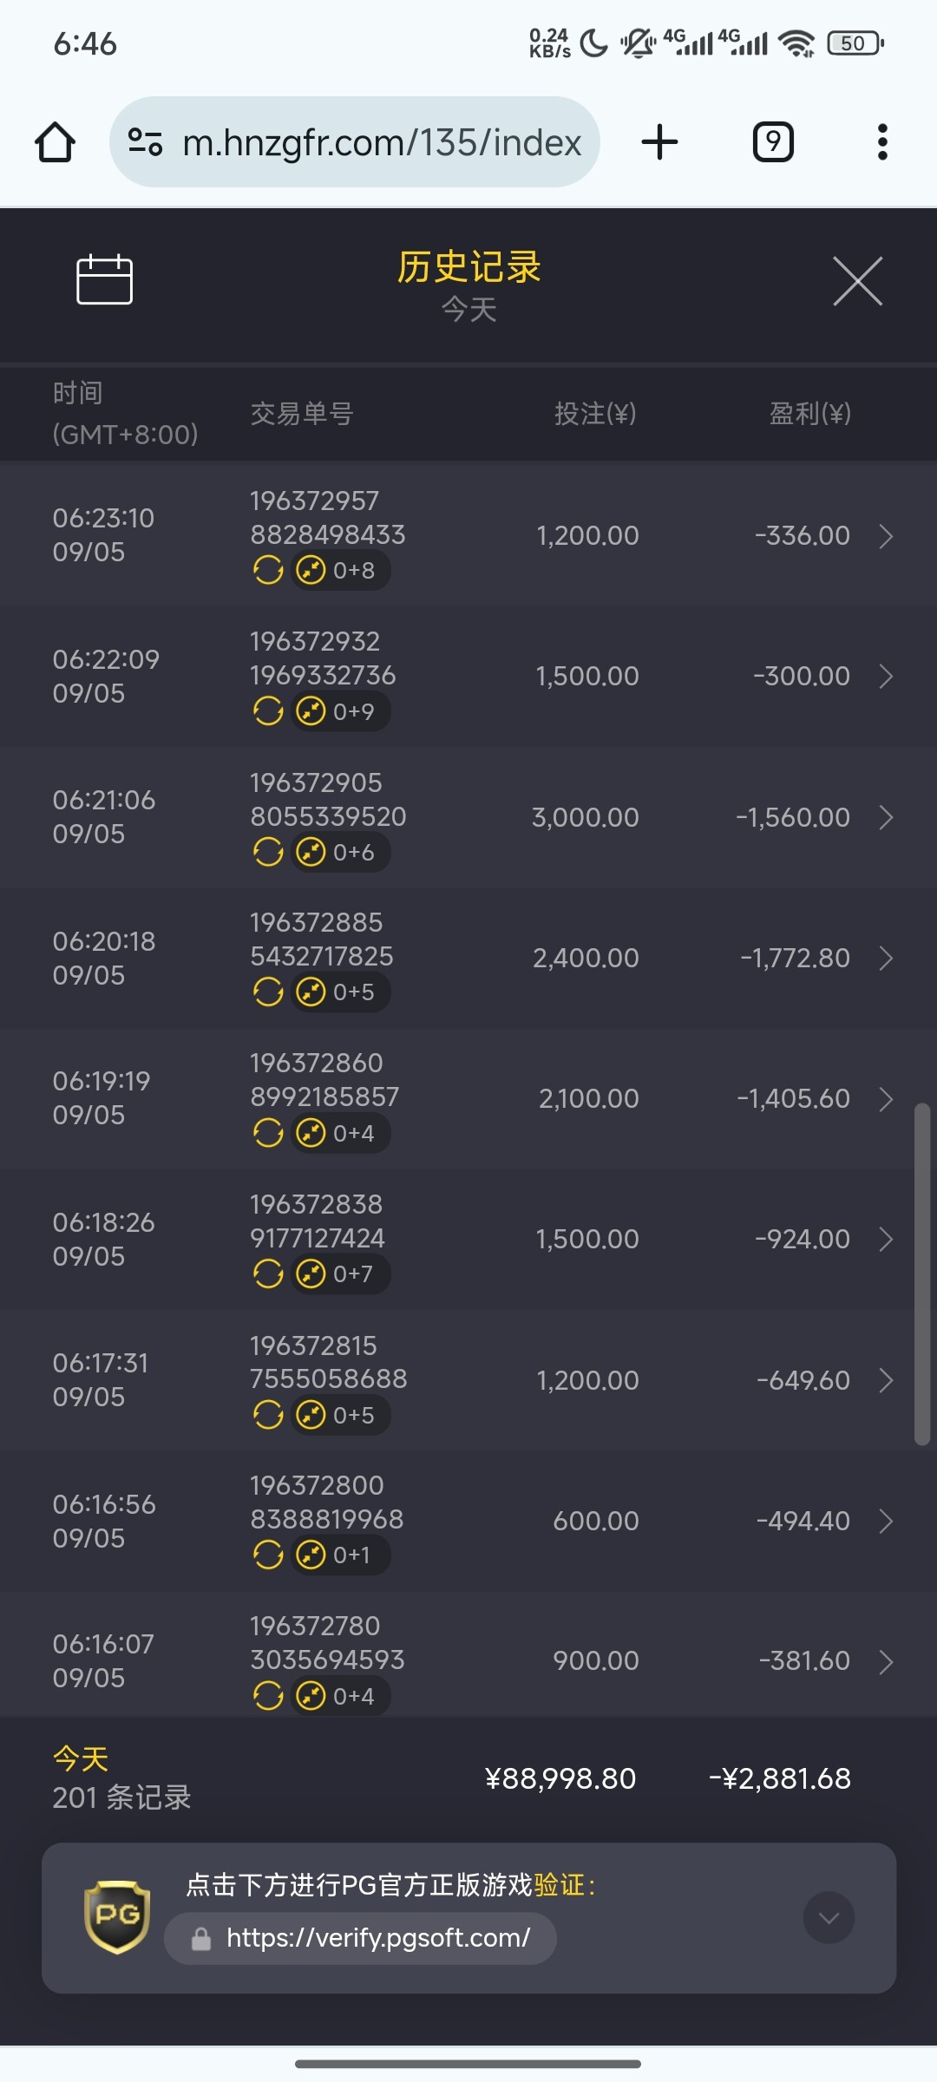Expand the -381.60 profit record chevron
The height and width of the screenshot is (2082, 937).
point(886,1661)
